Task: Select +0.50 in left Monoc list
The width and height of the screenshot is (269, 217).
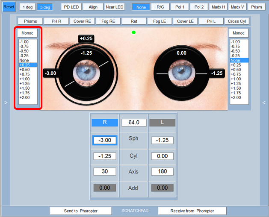Action: (25, 70)
